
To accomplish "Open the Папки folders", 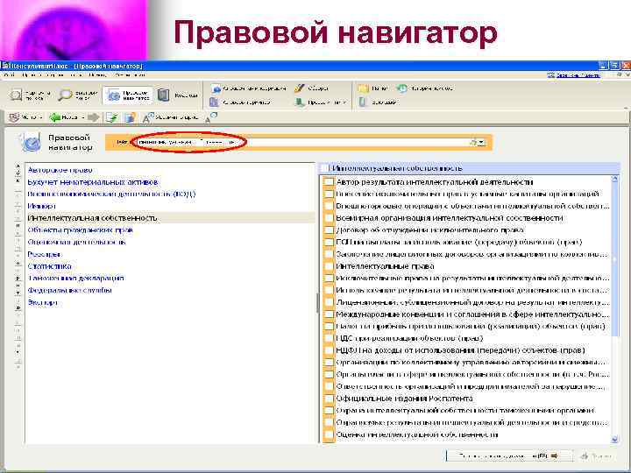I will (x=372, y=88).
